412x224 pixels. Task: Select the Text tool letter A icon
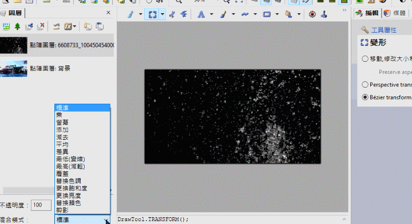[x=201, y=14]
